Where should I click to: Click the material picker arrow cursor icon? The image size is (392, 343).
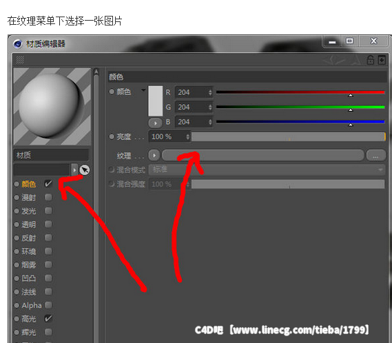[x=85, y=170]
